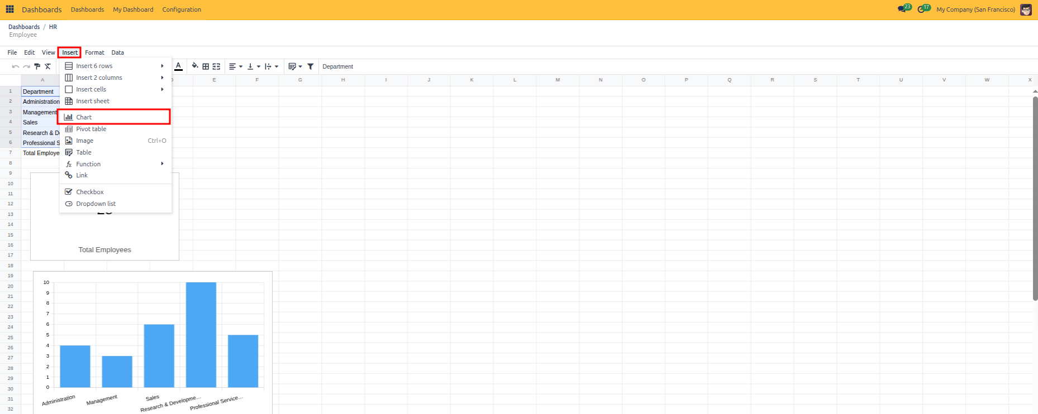Expand the Insert cells submenu
The height and width of the screenshot is (414, 1038).
pyautogui.click(x=115, y=89)
